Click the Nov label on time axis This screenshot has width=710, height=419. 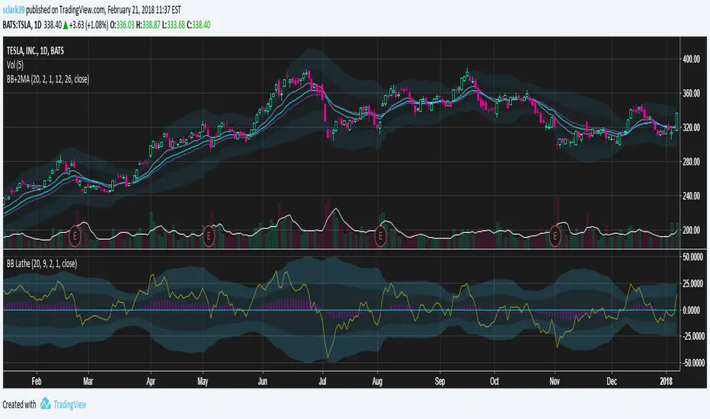(555, 382)
